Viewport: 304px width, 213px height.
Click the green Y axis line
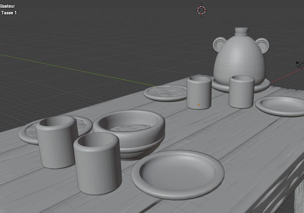click(x=70, y=68)
